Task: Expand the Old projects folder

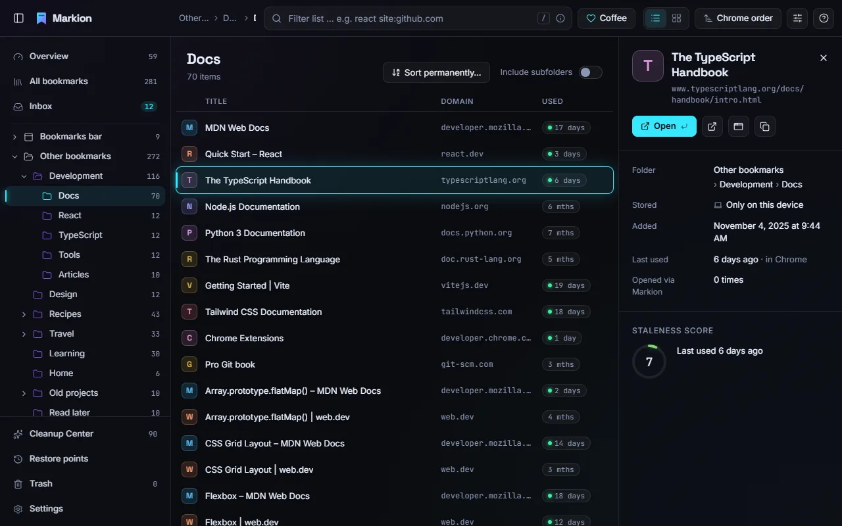Action: [24, 393]
